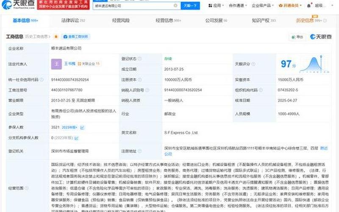The image size is (339, 212).
Task: Switch to the 经营风险 tab
Action: (x=121, y=20)
